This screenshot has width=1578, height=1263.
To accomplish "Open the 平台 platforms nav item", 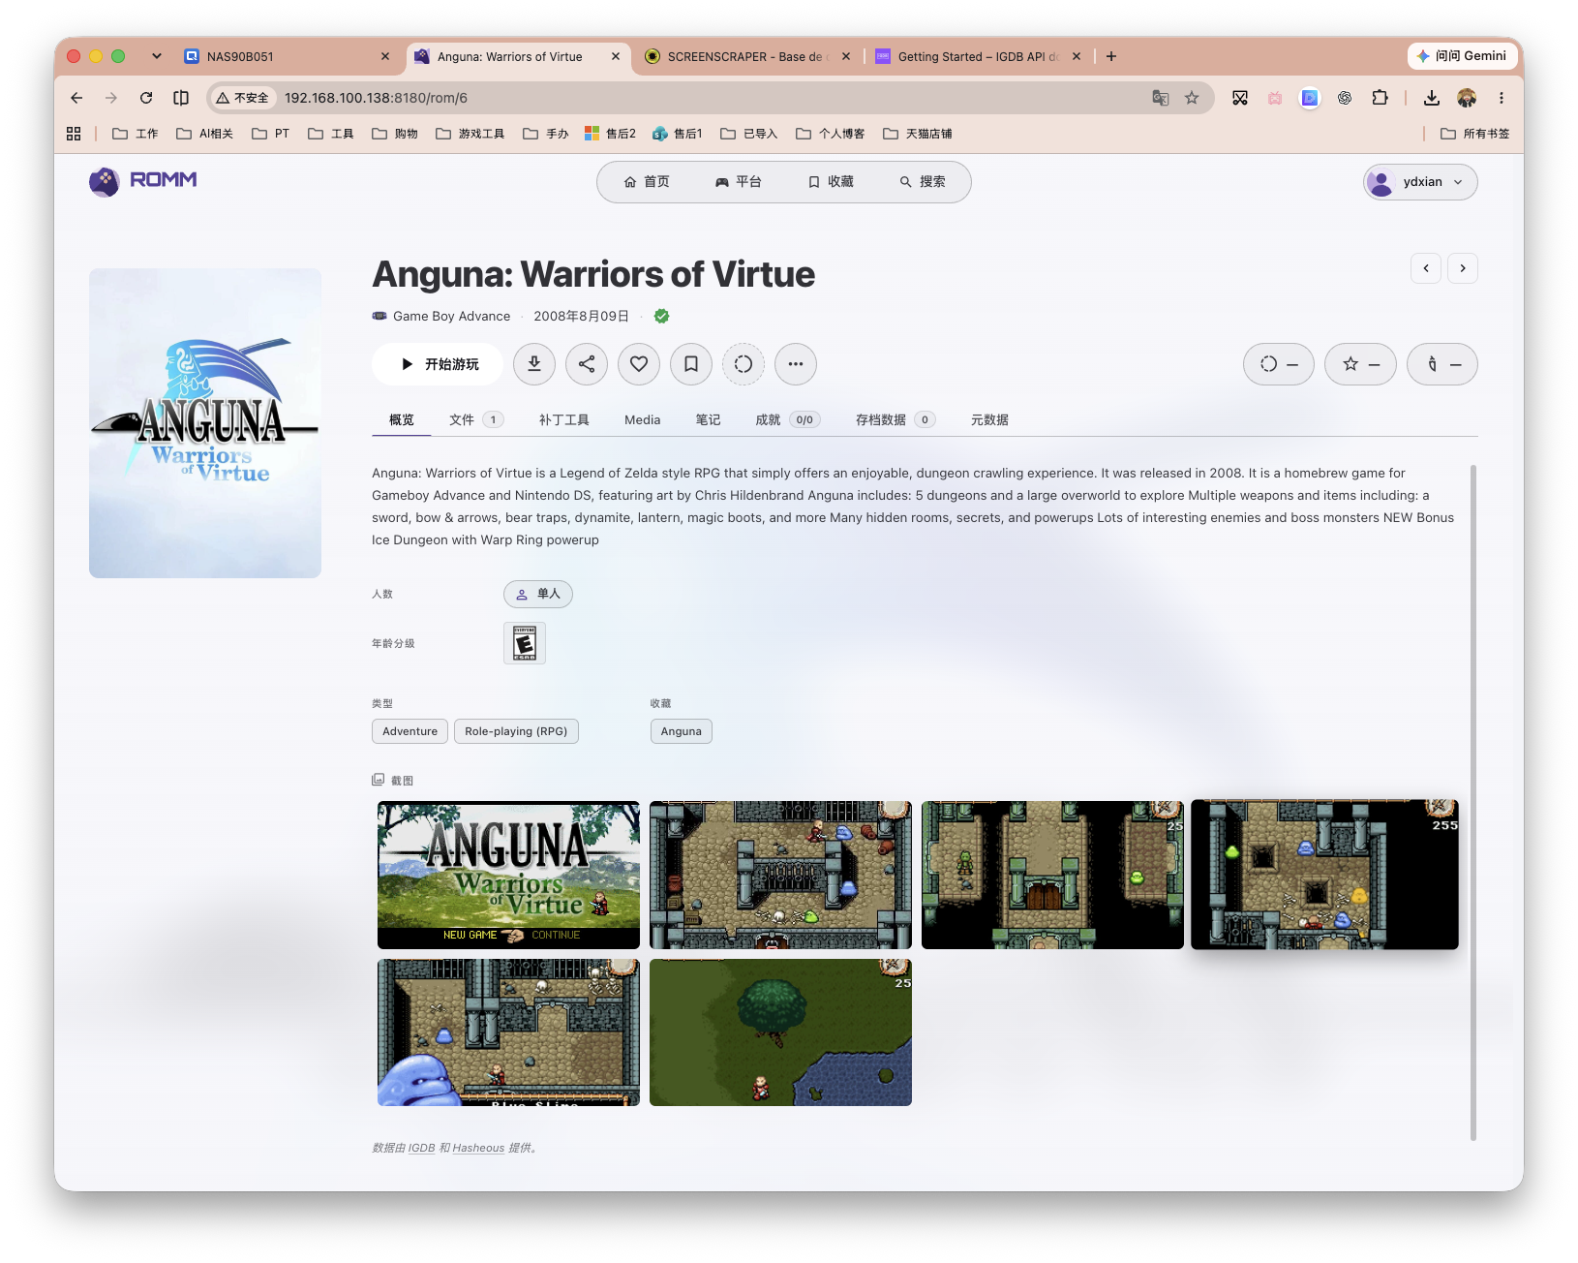I will (x=739, y=182).
